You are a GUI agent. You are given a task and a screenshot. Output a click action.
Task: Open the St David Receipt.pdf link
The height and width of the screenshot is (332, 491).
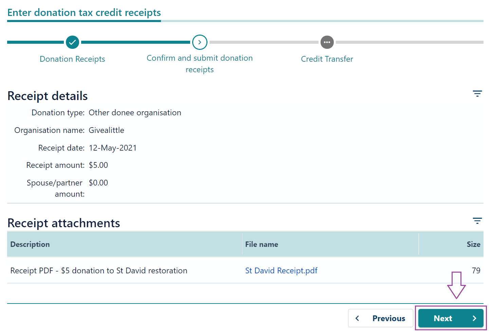281,271
